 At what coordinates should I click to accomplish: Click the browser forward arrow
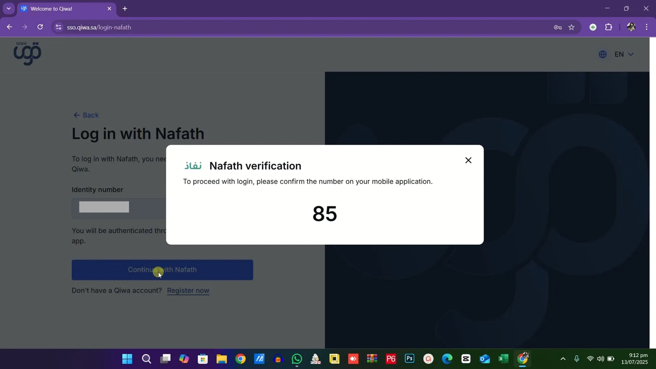click(25, 27)
